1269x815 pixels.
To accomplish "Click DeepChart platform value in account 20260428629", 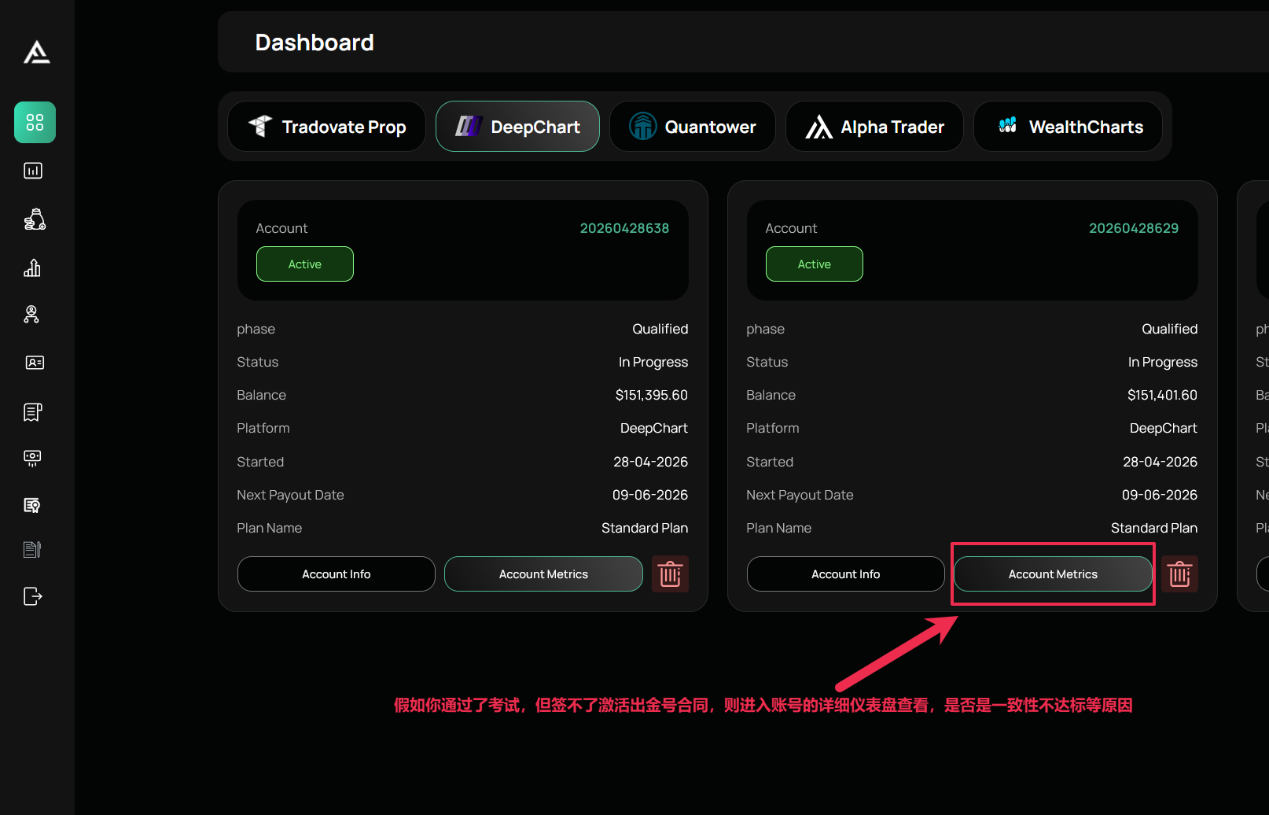I will [1164, 428].
